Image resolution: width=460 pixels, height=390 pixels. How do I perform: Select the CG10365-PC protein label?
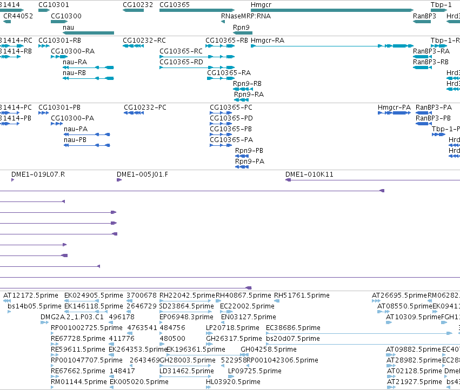pos(231,107)
